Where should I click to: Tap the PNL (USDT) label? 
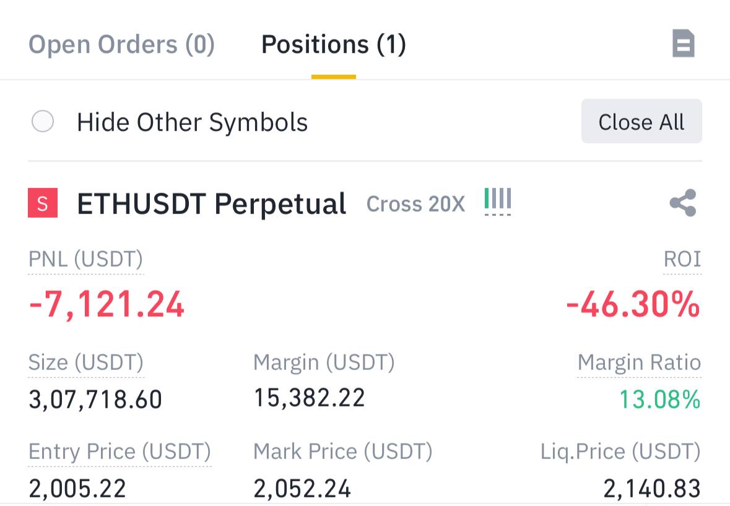click(x=85, y=260)
